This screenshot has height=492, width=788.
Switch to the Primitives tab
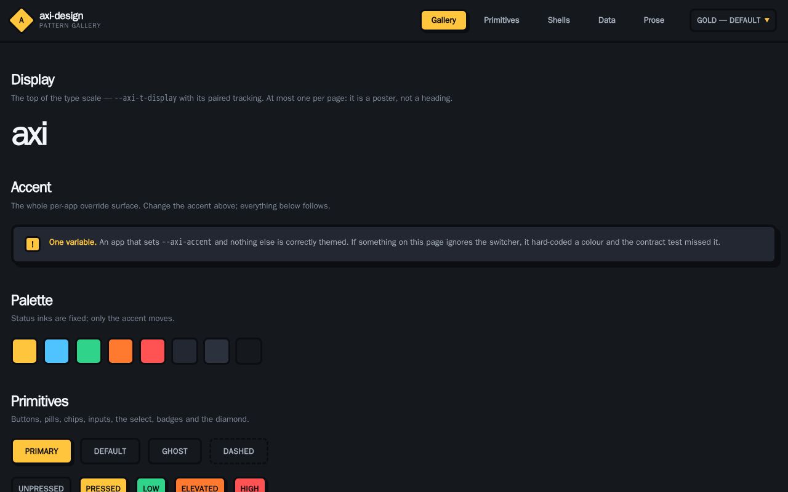point(502,20)
